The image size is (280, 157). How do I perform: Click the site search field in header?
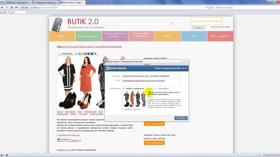pos(146,24)
